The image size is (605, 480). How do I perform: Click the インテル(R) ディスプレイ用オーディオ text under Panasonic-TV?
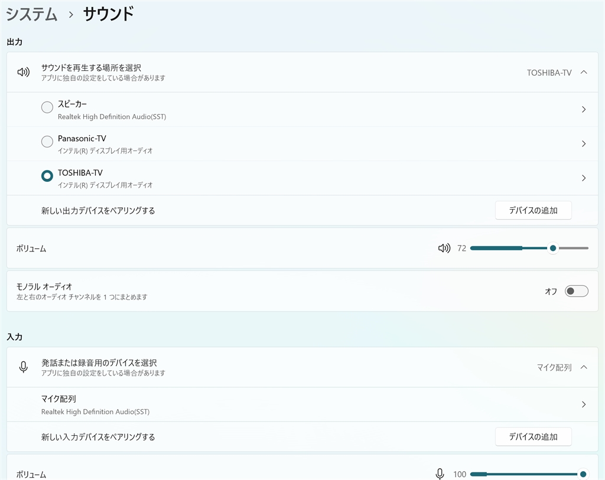pyautogui.click(x=105, y=151)
